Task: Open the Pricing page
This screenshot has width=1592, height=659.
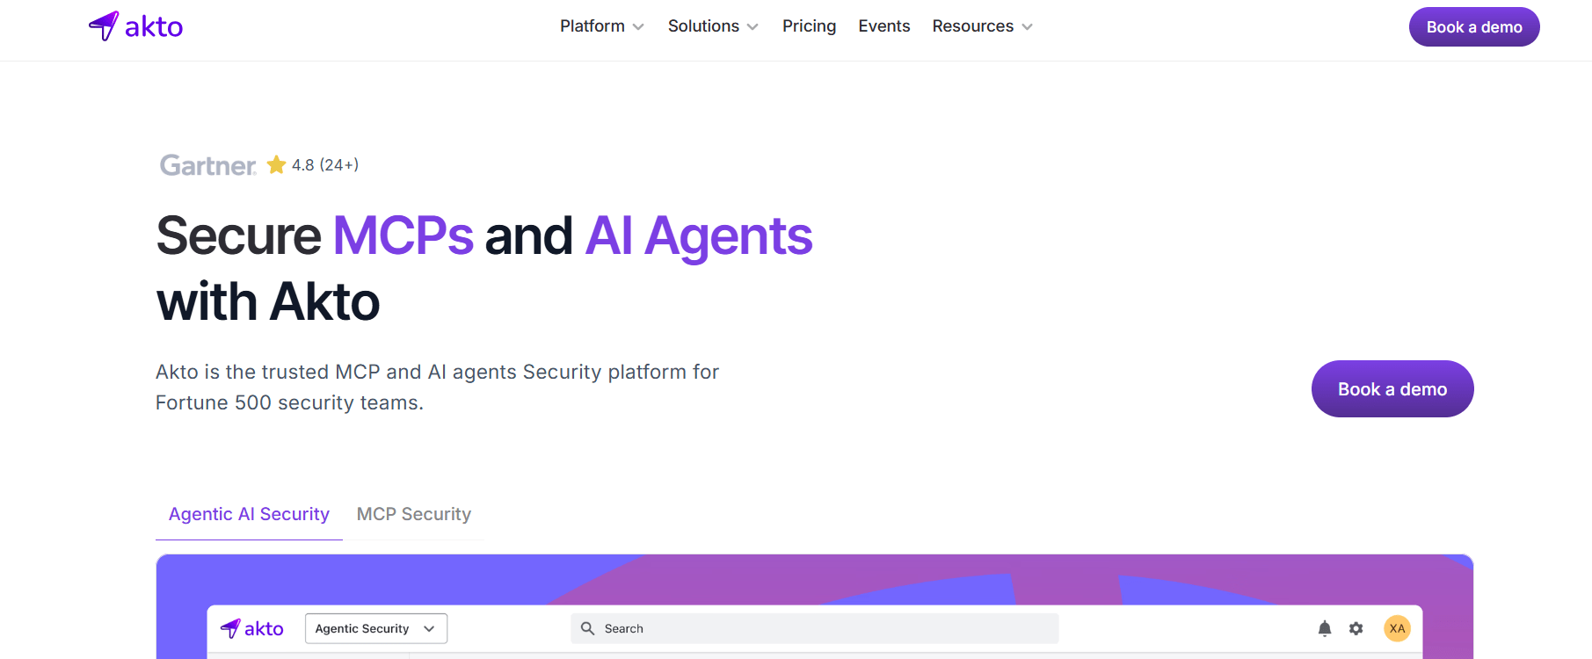Action: 810,26
